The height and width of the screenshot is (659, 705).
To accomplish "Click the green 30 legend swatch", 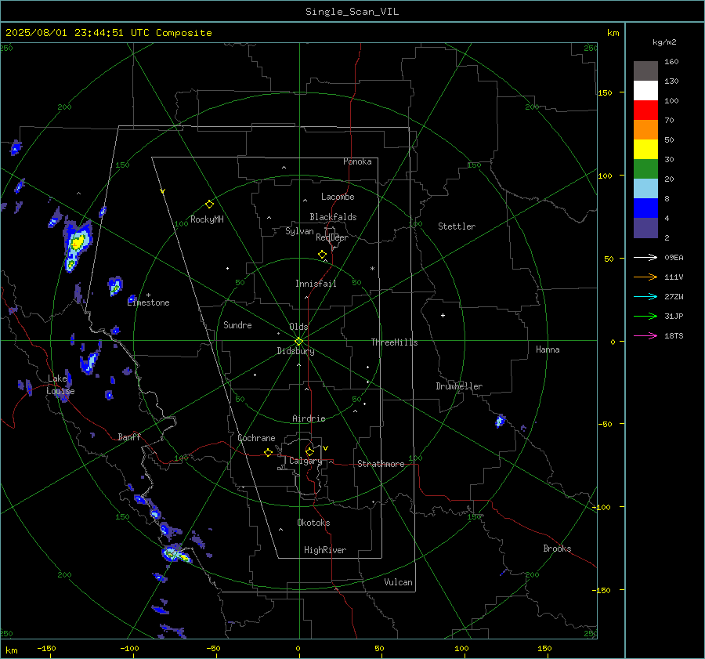I will (645, 168).
